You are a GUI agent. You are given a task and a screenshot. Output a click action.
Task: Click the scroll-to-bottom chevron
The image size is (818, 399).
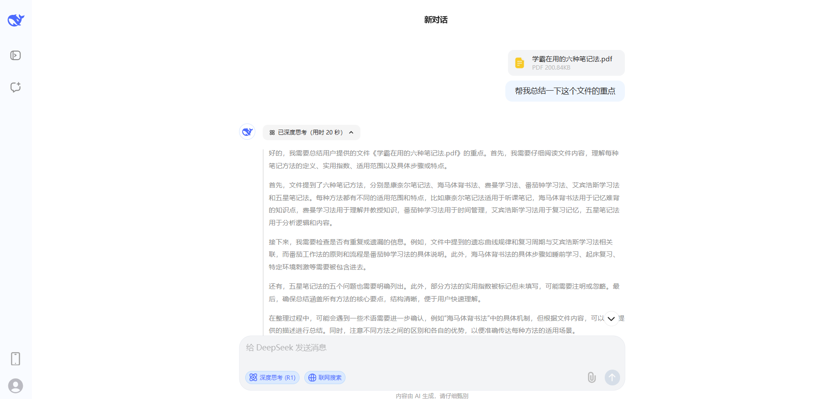click(x=611, y=318)
